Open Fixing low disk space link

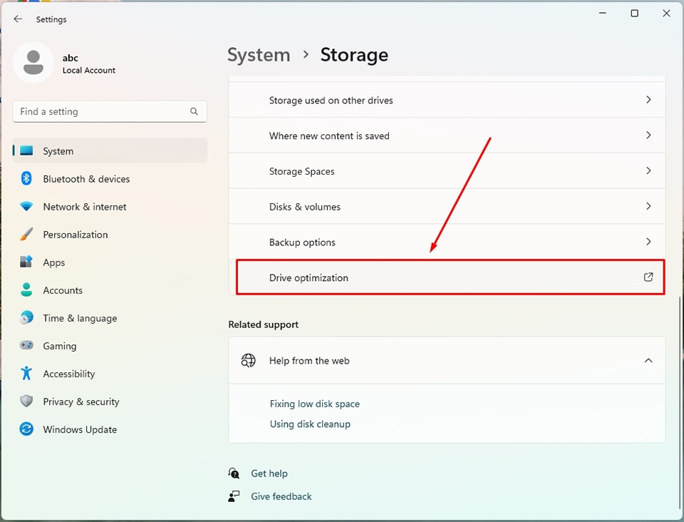click(314, 404)
